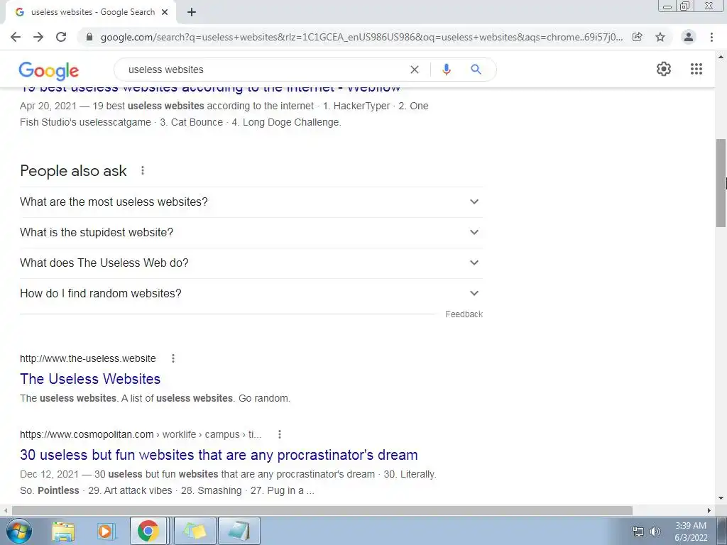The image size is (727, 545).
Task: Open 'The Useless Websites' result link
Action: (x=90, y=379)
